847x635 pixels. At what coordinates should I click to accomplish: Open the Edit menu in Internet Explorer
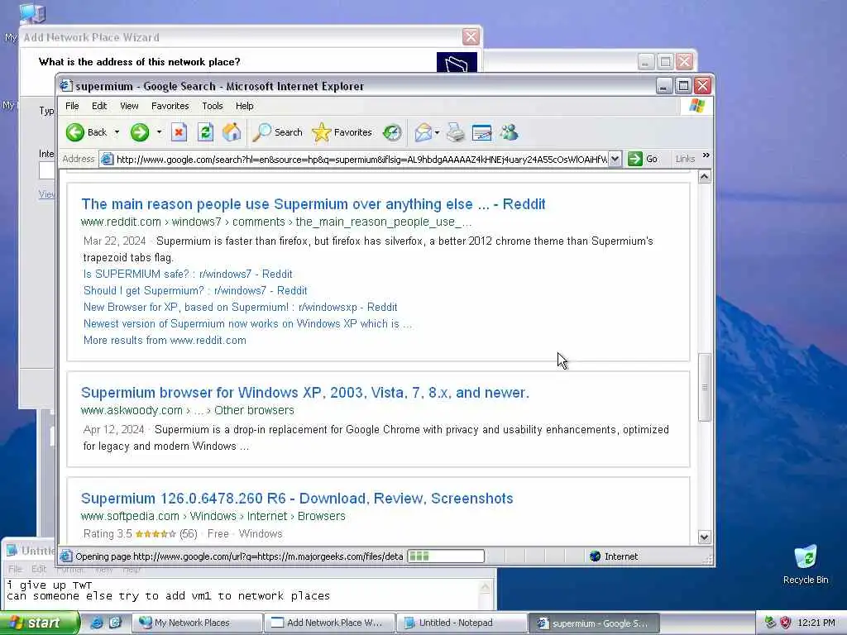tap(99, 106)
